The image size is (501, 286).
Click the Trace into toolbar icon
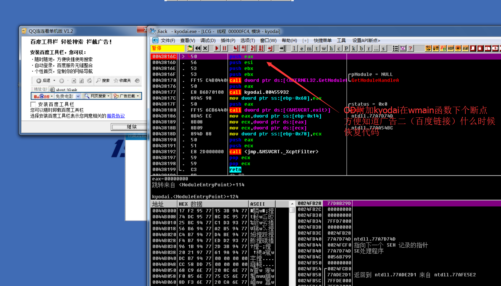pos(253,48)
